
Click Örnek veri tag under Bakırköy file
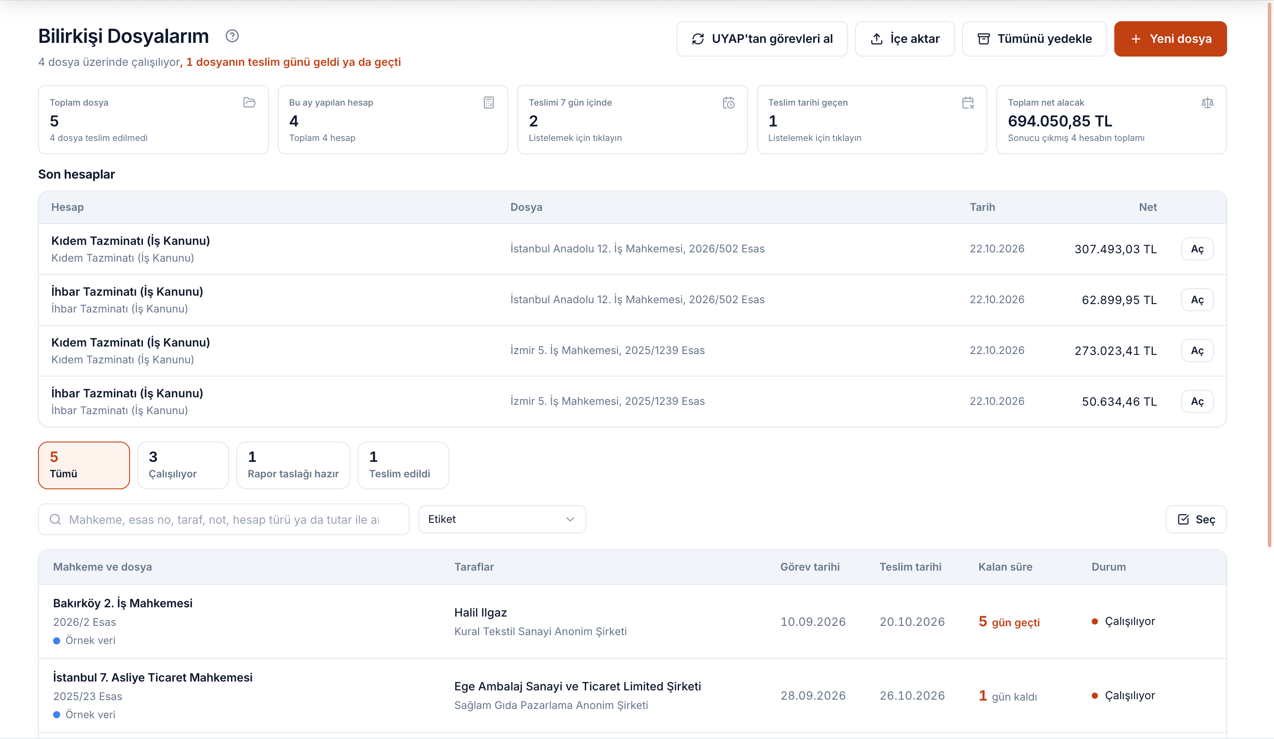(84, 640)
